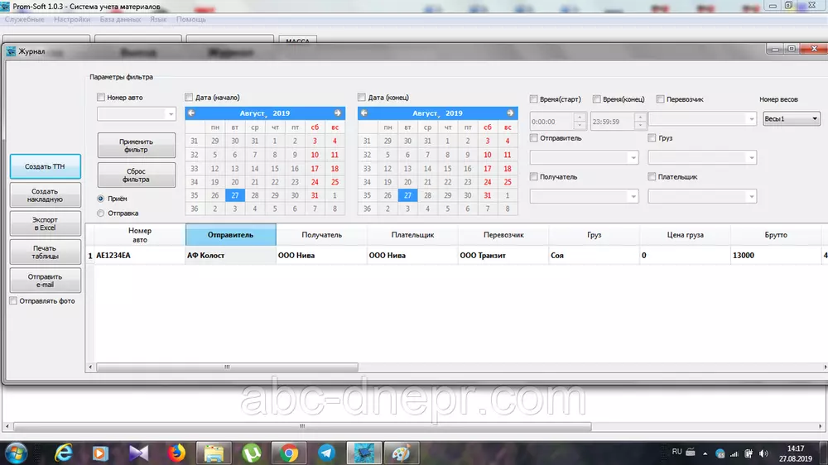
Task: Go to previous month in end date calendar
Action: pos(363,113)
